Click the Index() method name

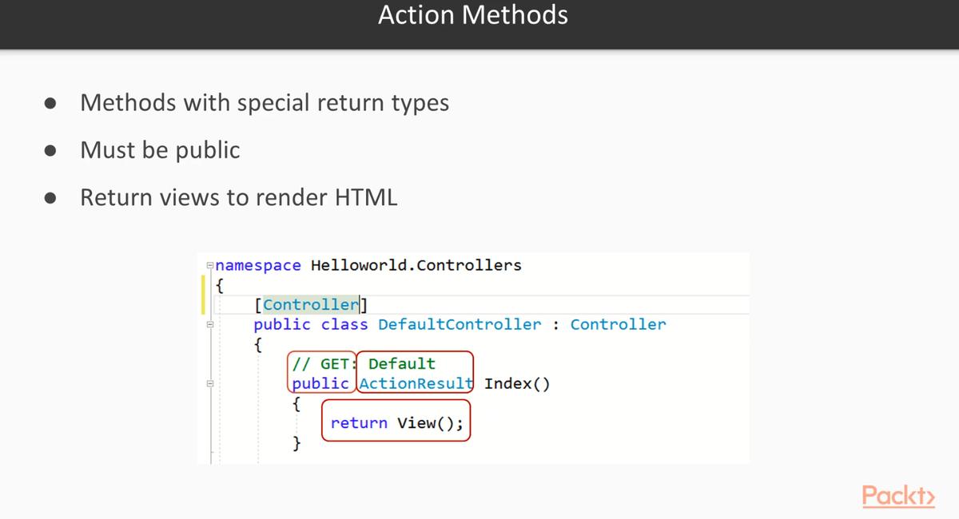(516, 383)
